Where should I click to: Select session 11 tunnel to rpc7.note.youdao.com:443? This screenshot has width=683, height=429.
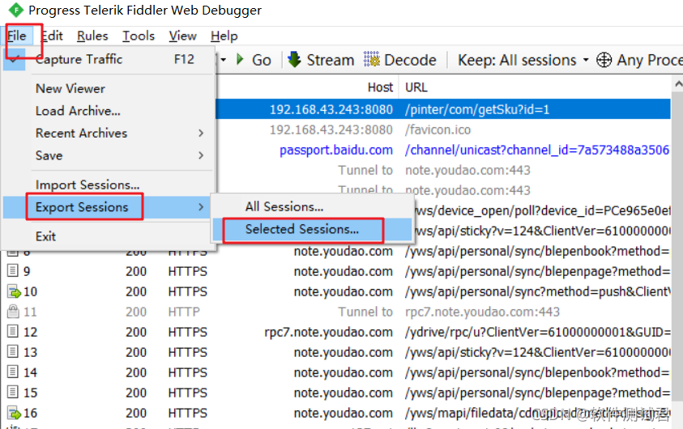(482, 312)
